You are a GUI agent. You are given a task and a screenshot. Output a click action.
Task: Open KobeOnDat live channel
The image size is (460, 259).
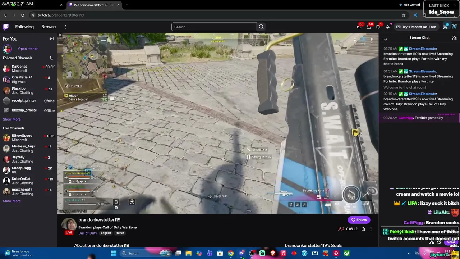(x=29, y=181)
